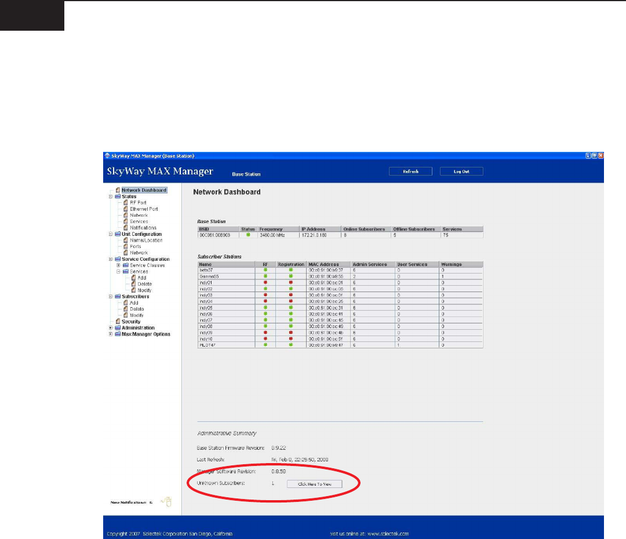Click the Base Station green status indicator
626x539 pixels.
(248, 235)
